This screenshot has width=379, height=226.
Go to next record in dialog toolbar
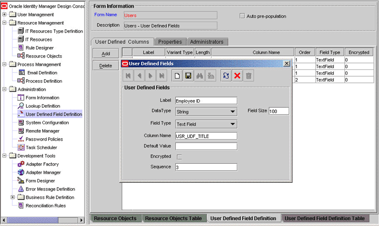pyautogui.click(x=150, y=76)
